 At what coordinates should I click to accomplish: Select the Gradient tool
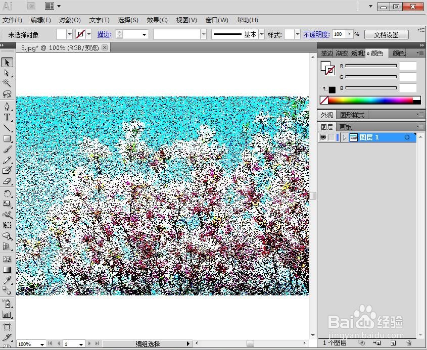[7, 269]
